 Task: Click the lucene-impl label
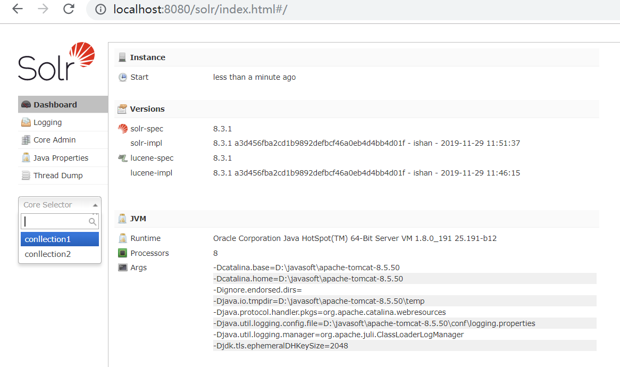(x=152, y=173)
